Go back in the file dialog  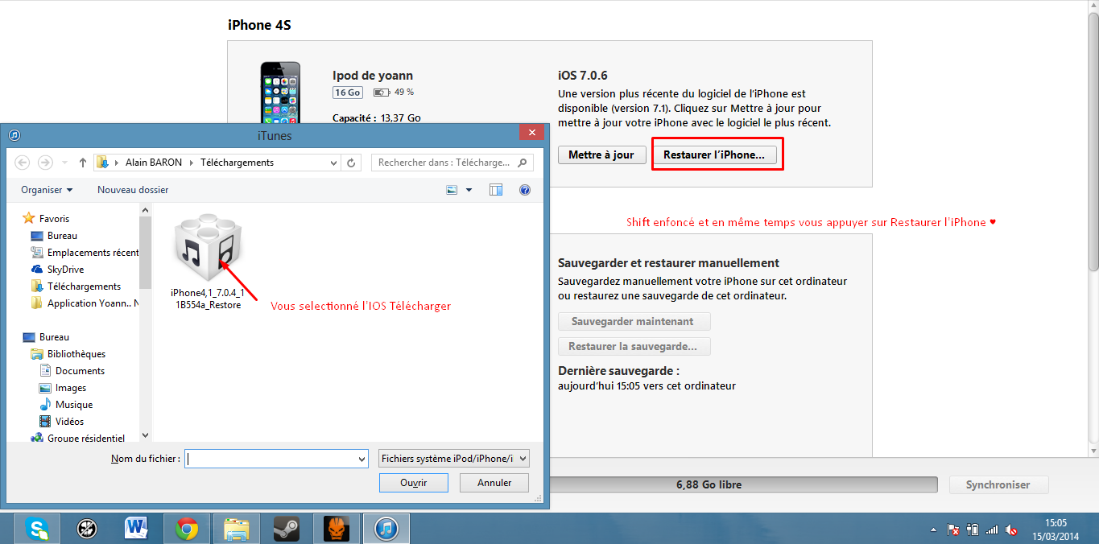tap(23, 163)
